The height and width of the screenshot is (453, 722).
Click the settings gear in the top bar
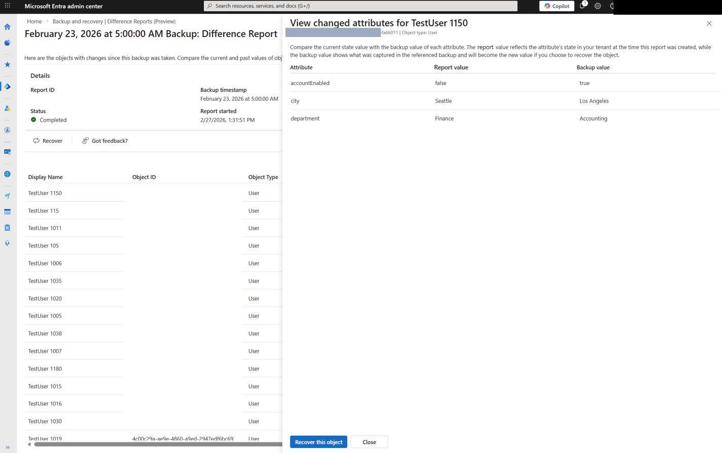597,6
